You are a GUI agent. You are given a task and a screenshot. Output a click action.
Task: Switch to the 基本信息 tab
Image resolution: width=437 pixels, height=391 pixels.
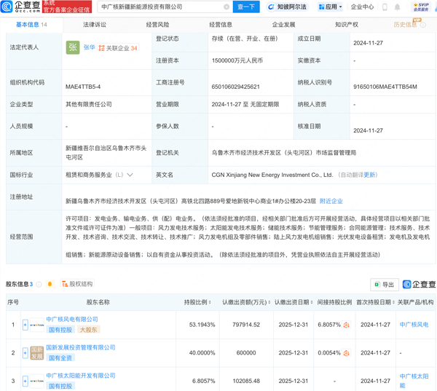(x=31, y=25)
